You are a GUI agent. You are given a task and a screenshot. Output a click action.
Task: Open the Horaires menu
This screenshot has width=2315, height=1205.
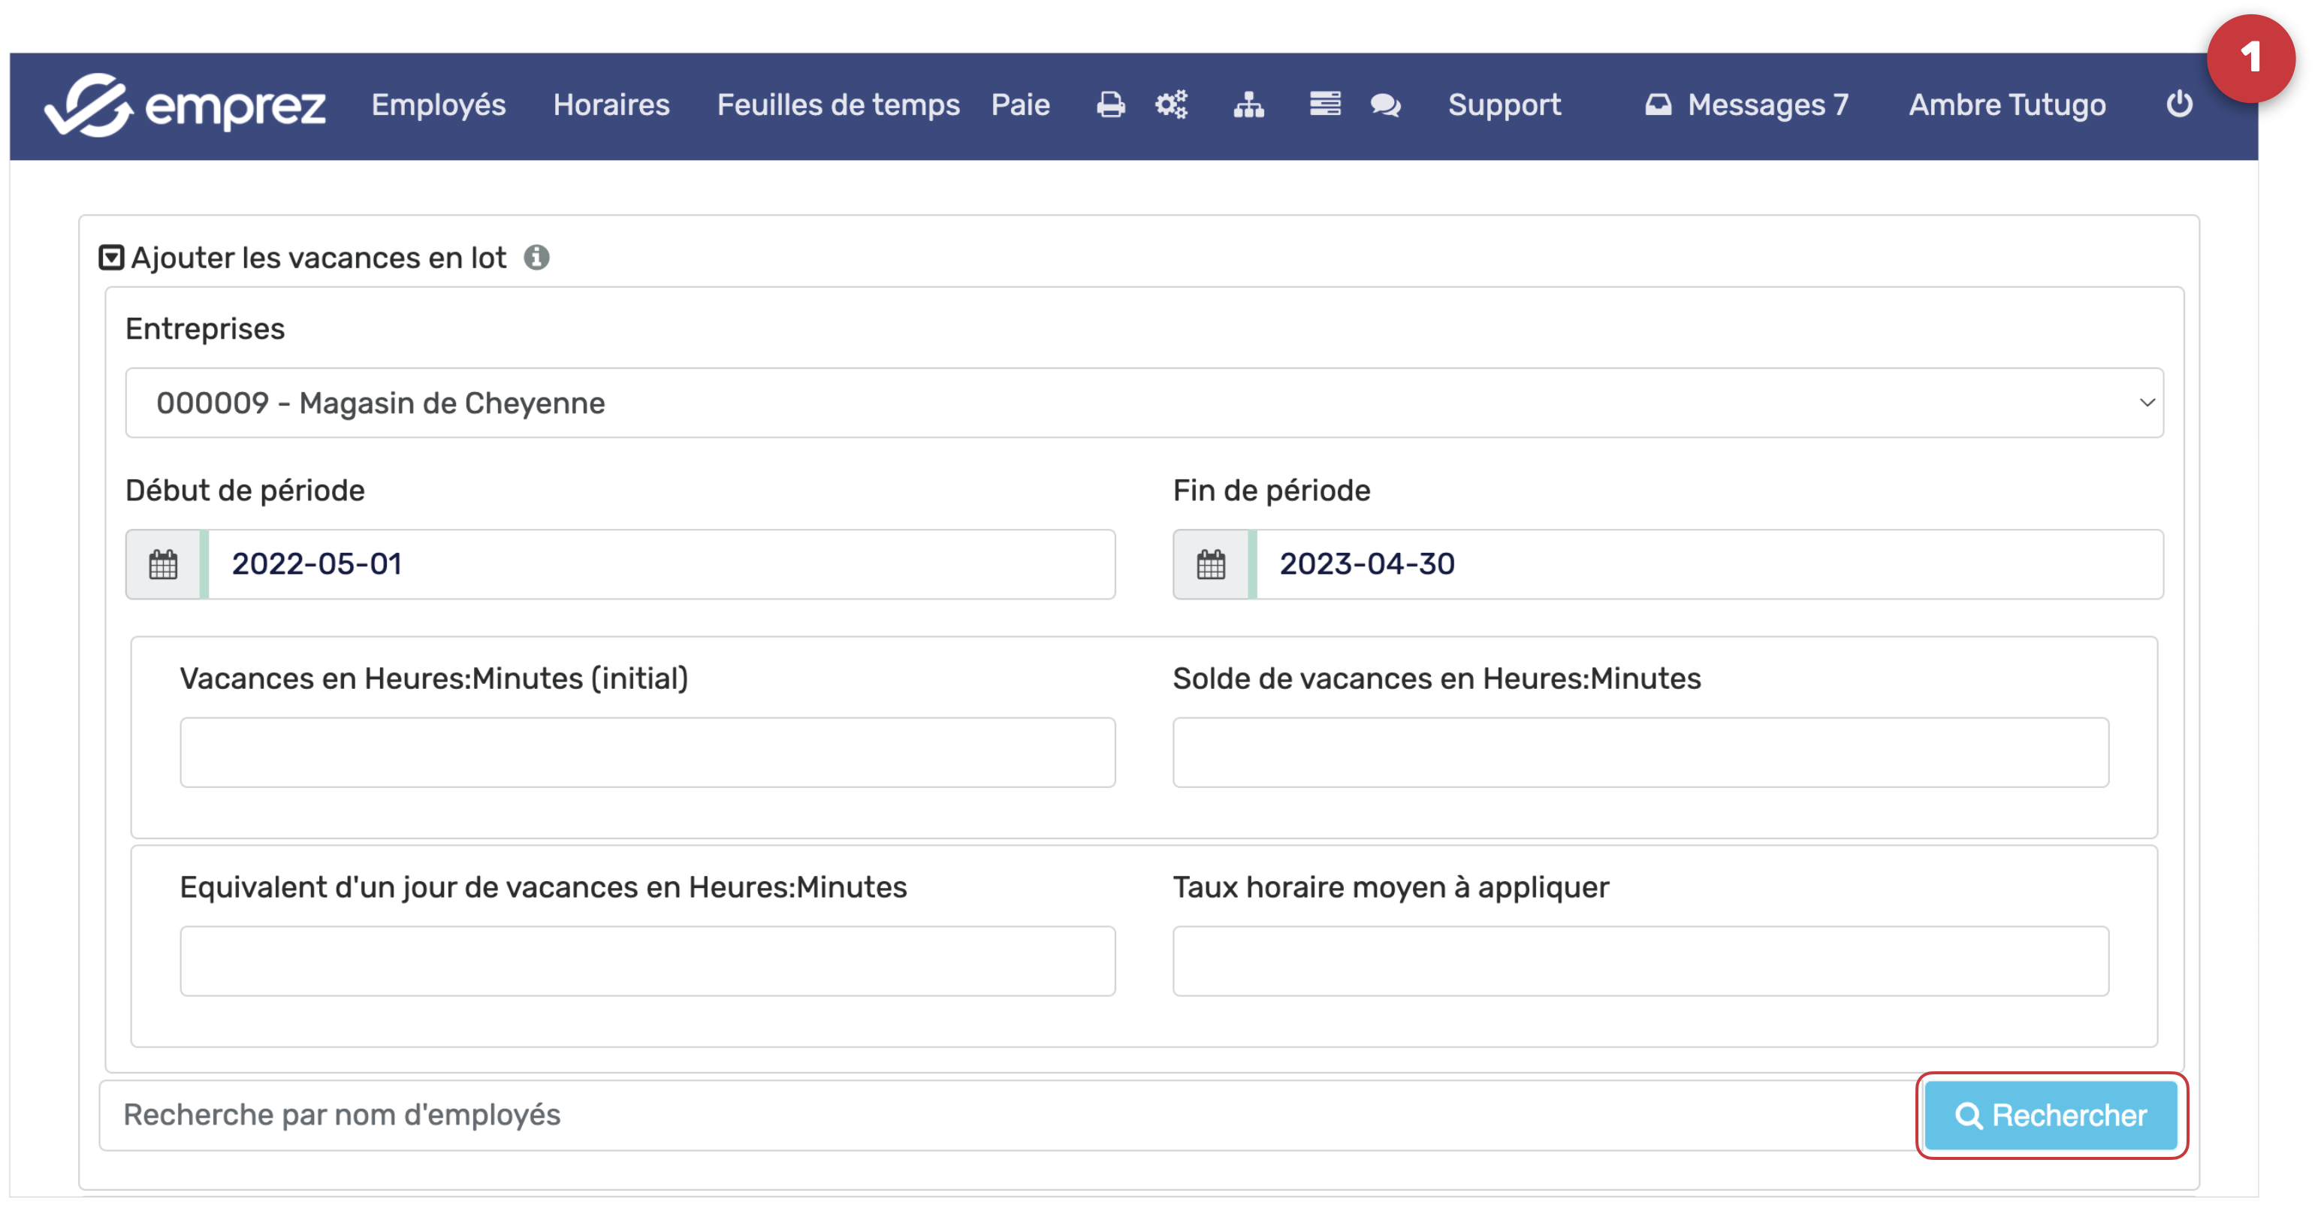coord(611,105)
